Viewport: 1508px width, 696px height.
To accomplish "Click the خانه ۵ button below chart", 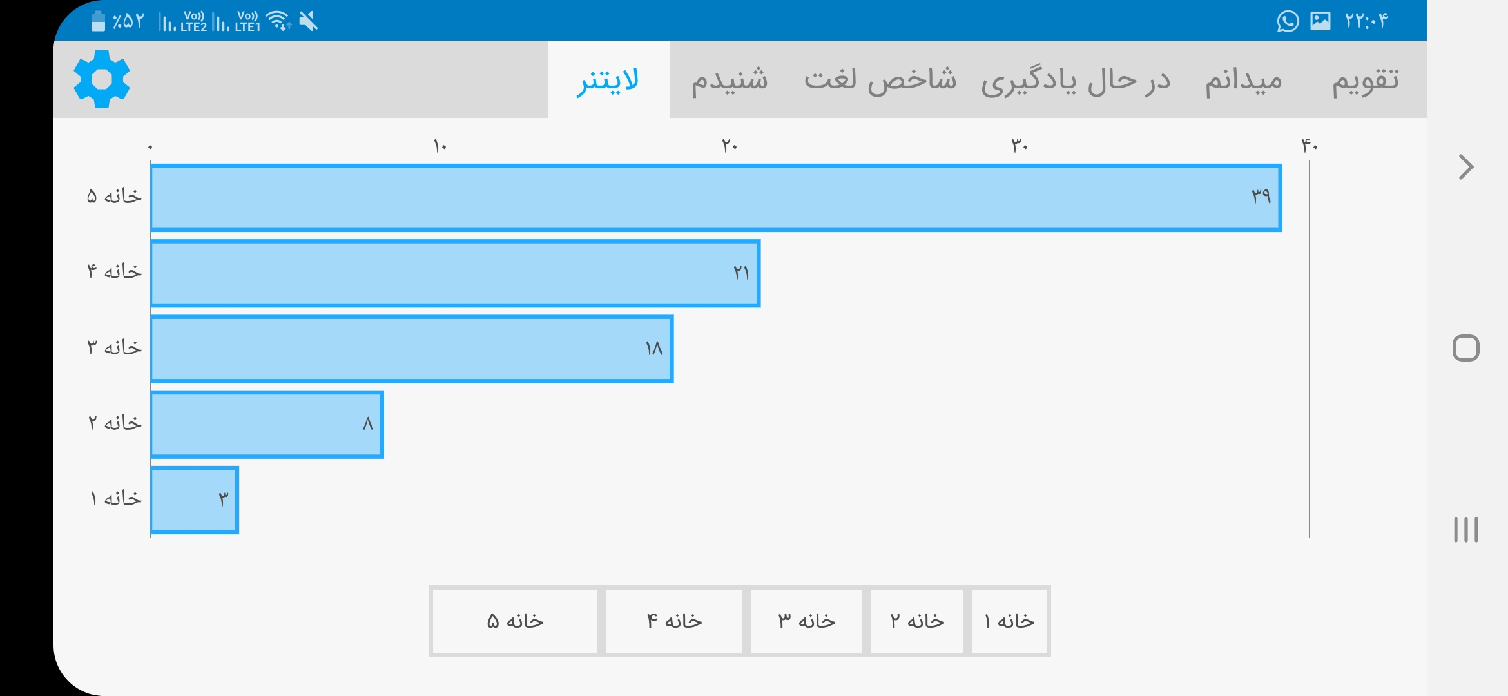I will pos(515,621).
